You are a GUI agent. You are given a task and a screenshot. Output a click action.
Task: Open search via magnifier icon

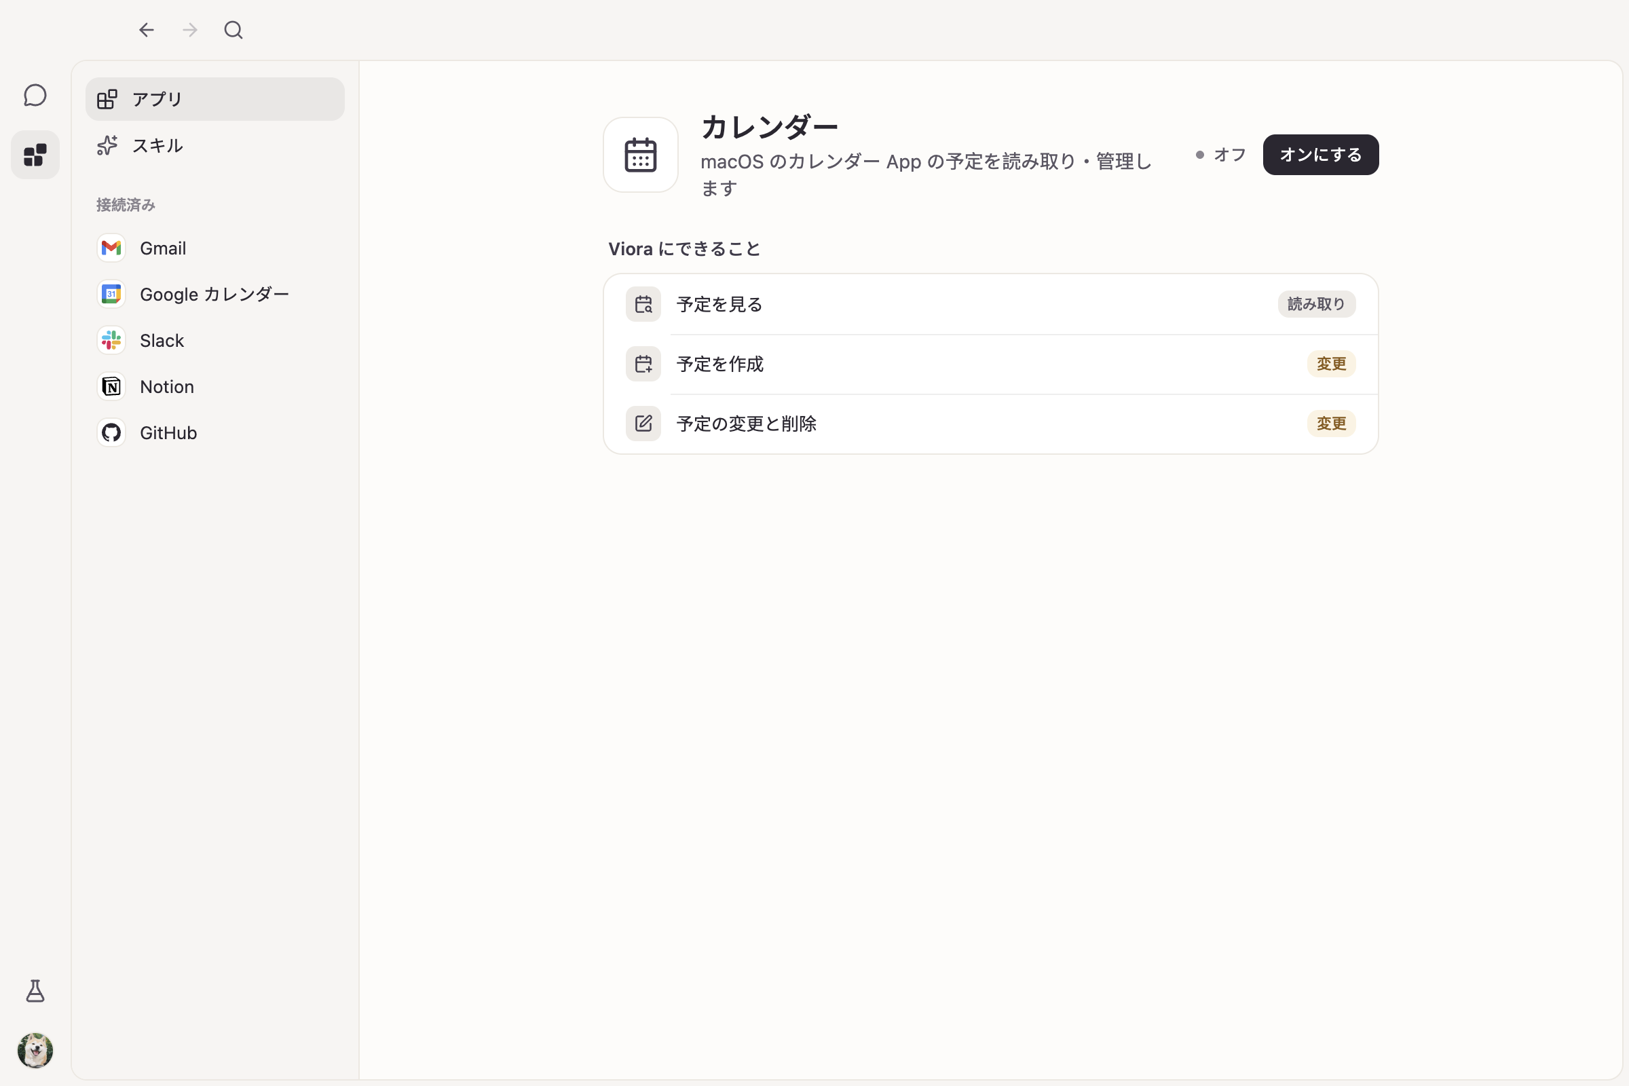click(233, 30)
